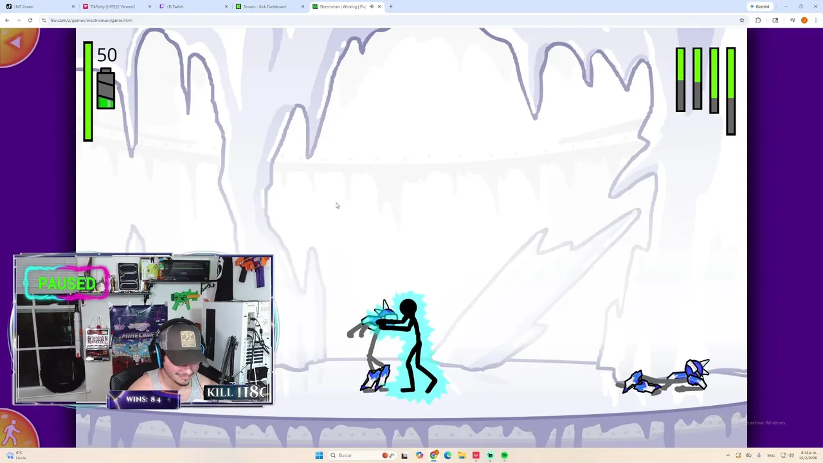Open Microsoft Edge from the taskbar
Image resolution: width=823 pixels, height=463 pixels.
pos(448,455)
